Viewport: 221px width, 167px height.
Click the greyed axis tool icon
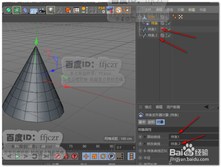click(x=59, y=10)
